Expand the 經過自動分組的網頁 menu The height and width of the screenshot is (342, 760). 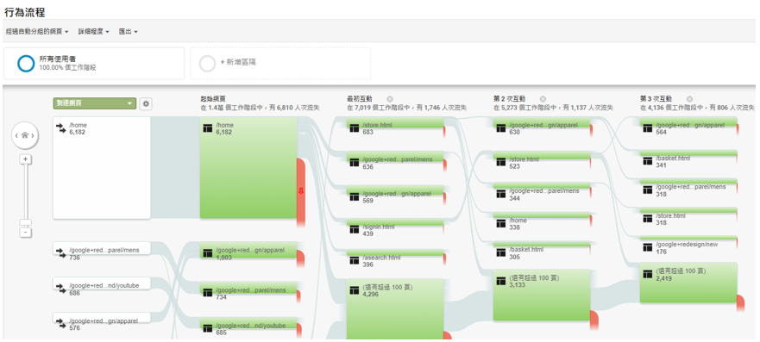pos(37,31)
